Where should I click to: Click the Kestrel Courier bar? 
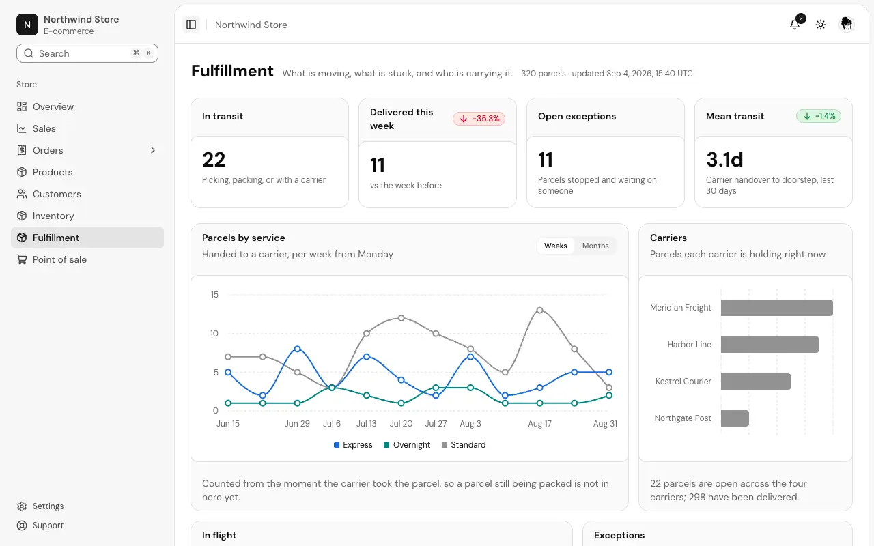pos(756,382)
